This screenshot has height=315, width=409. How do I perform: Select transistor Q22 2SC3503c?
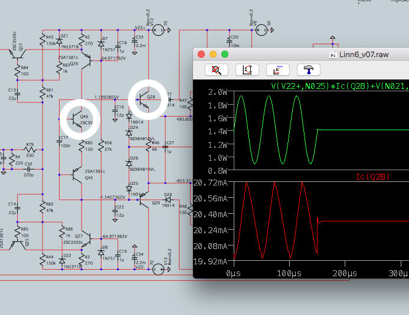tap(18, 54)
